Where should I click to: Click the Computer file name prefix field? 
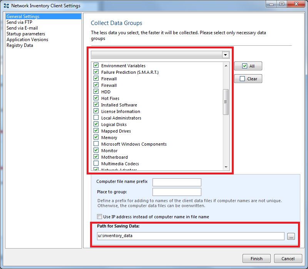(x=177, y=182)
